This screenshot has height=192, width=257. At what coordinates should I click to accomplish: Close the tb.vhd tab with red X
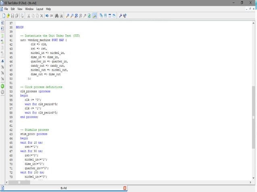tap(125, 188)
